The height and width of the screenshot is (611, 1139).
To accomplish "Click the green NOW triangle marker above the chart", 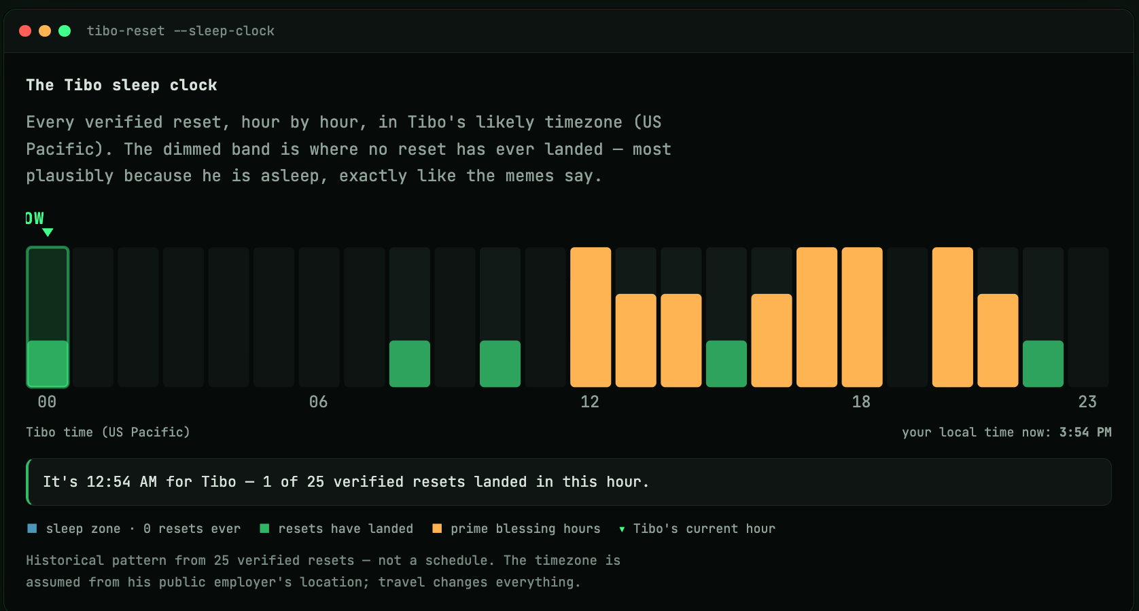I will [48, 232].
